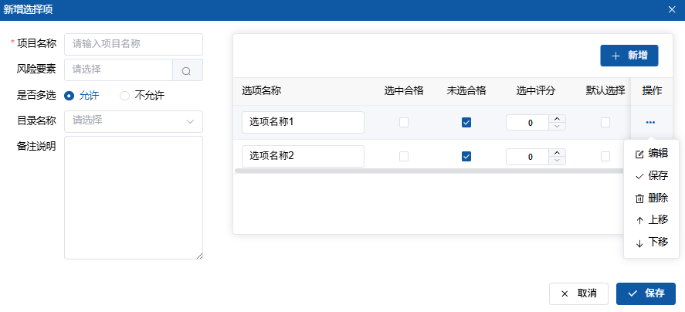This screenshot has height=312, width=685.
Task: Click the search icon beside 风险要素 field
Action: click(187, 70)
